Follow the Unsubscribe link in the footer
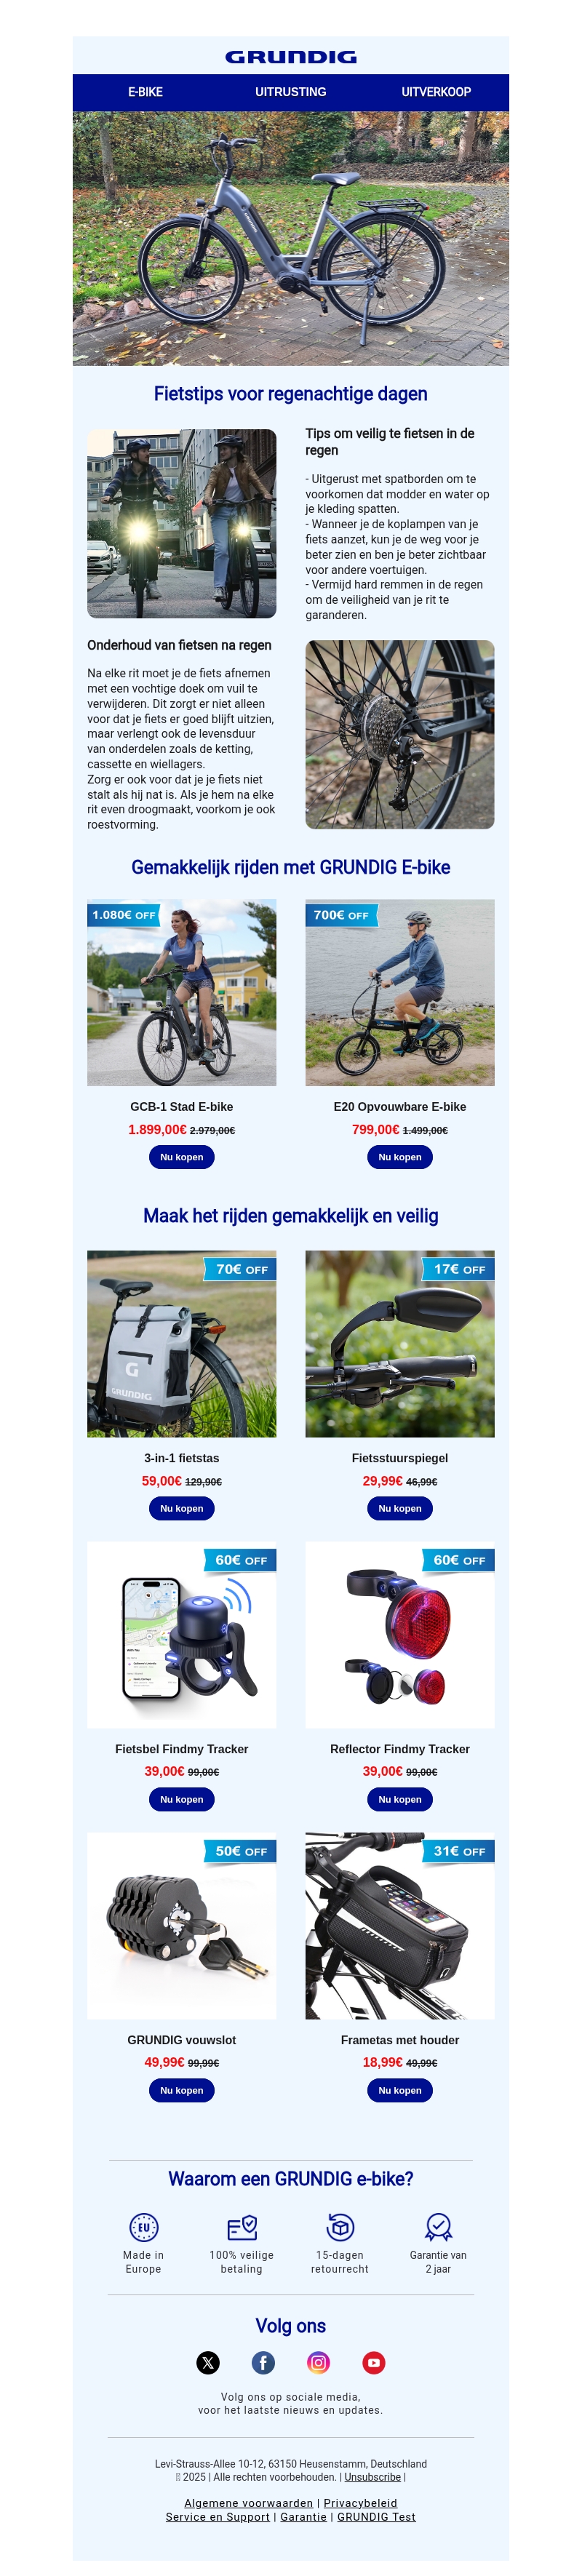The height and width of the screenshot is (2576, 582). [373, 2477]
